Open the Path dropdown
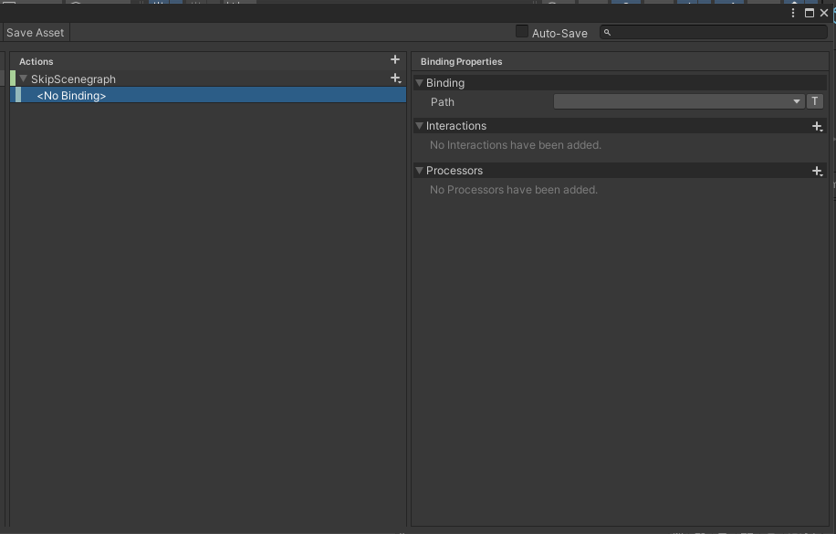This screenshot has height=534, width=836. click(678, 102)
